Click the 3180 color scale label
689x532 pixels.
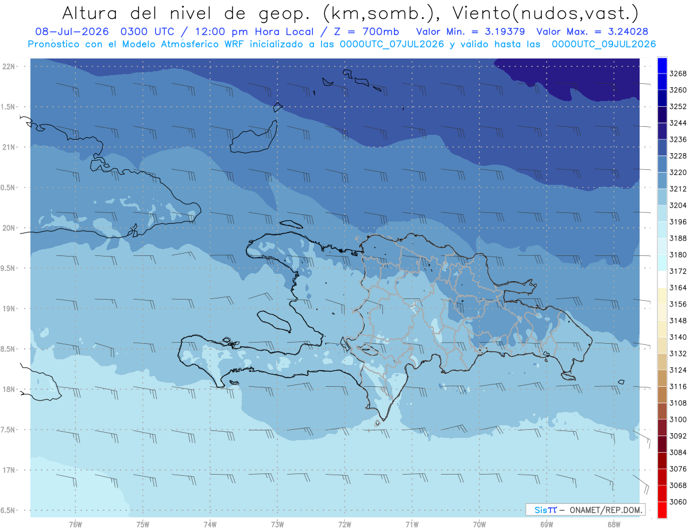pos(678,255)
